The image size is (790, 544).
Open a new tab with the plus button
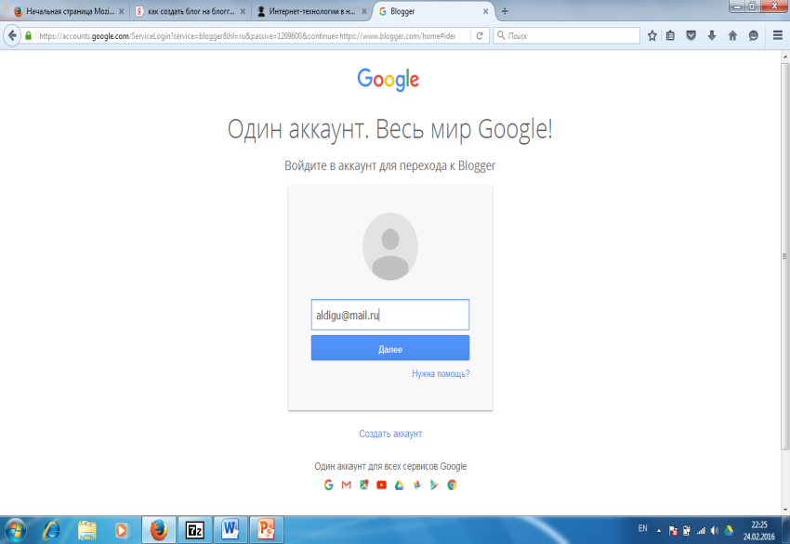click(505, 11)
